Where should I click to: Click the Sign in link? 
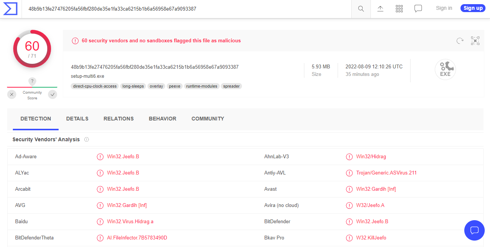444,8
